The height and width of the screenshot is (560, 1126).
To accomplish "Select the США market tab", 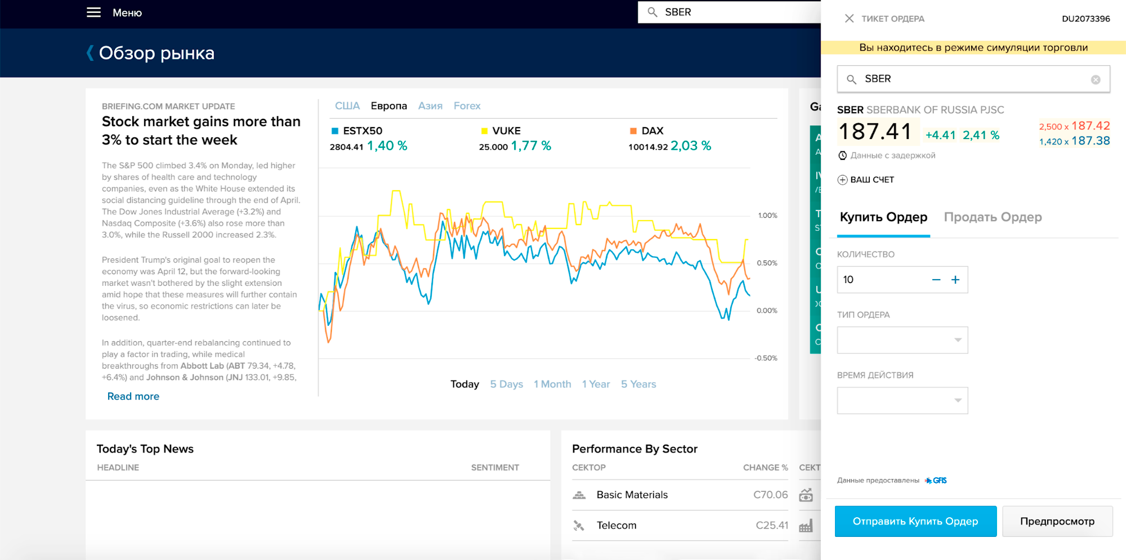I will (347, 106).
